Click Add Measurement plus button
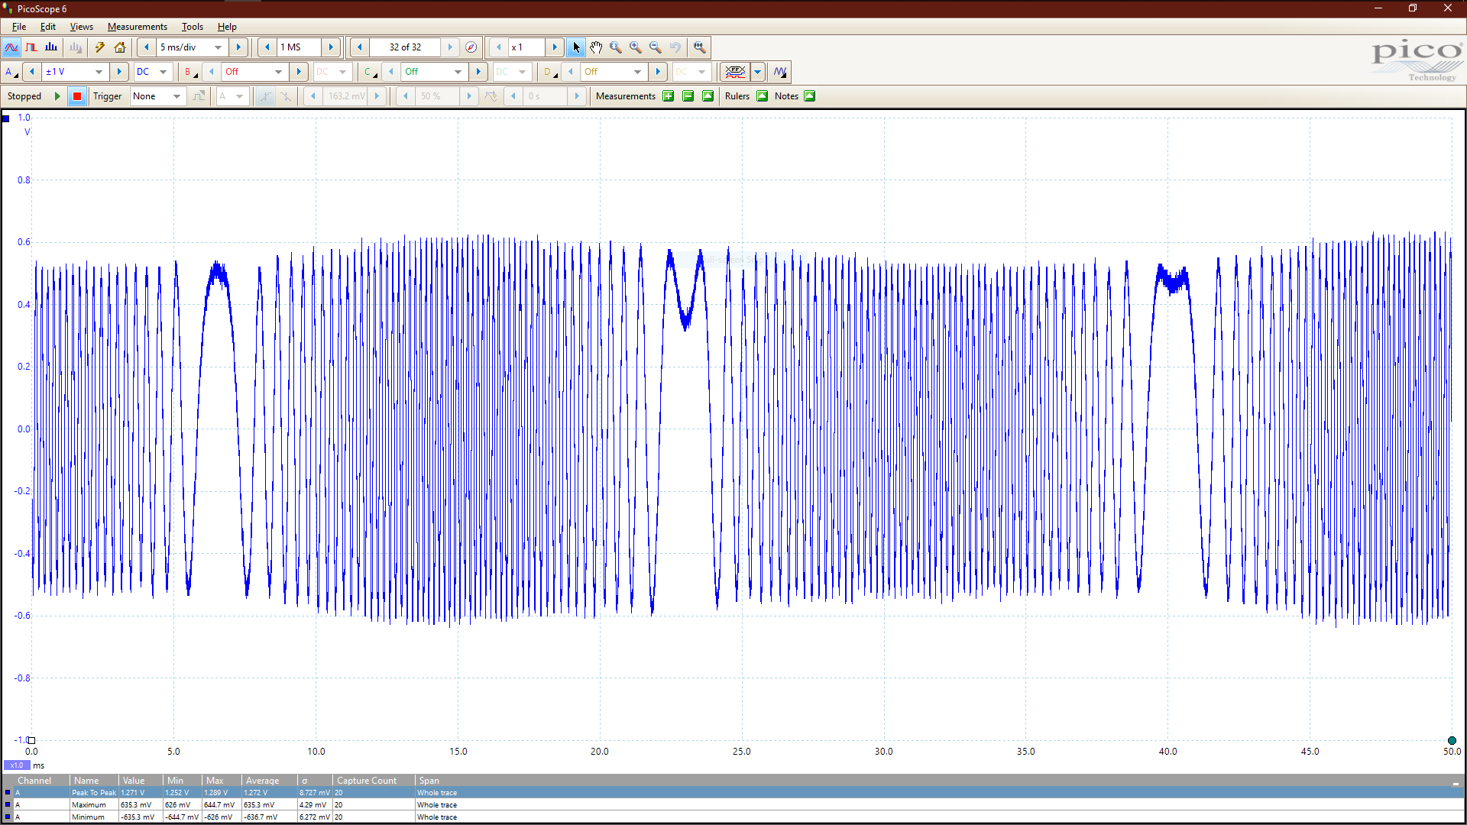Viewport: 1467px width, 825px height. pyautogui.click(x=669, y=96)
